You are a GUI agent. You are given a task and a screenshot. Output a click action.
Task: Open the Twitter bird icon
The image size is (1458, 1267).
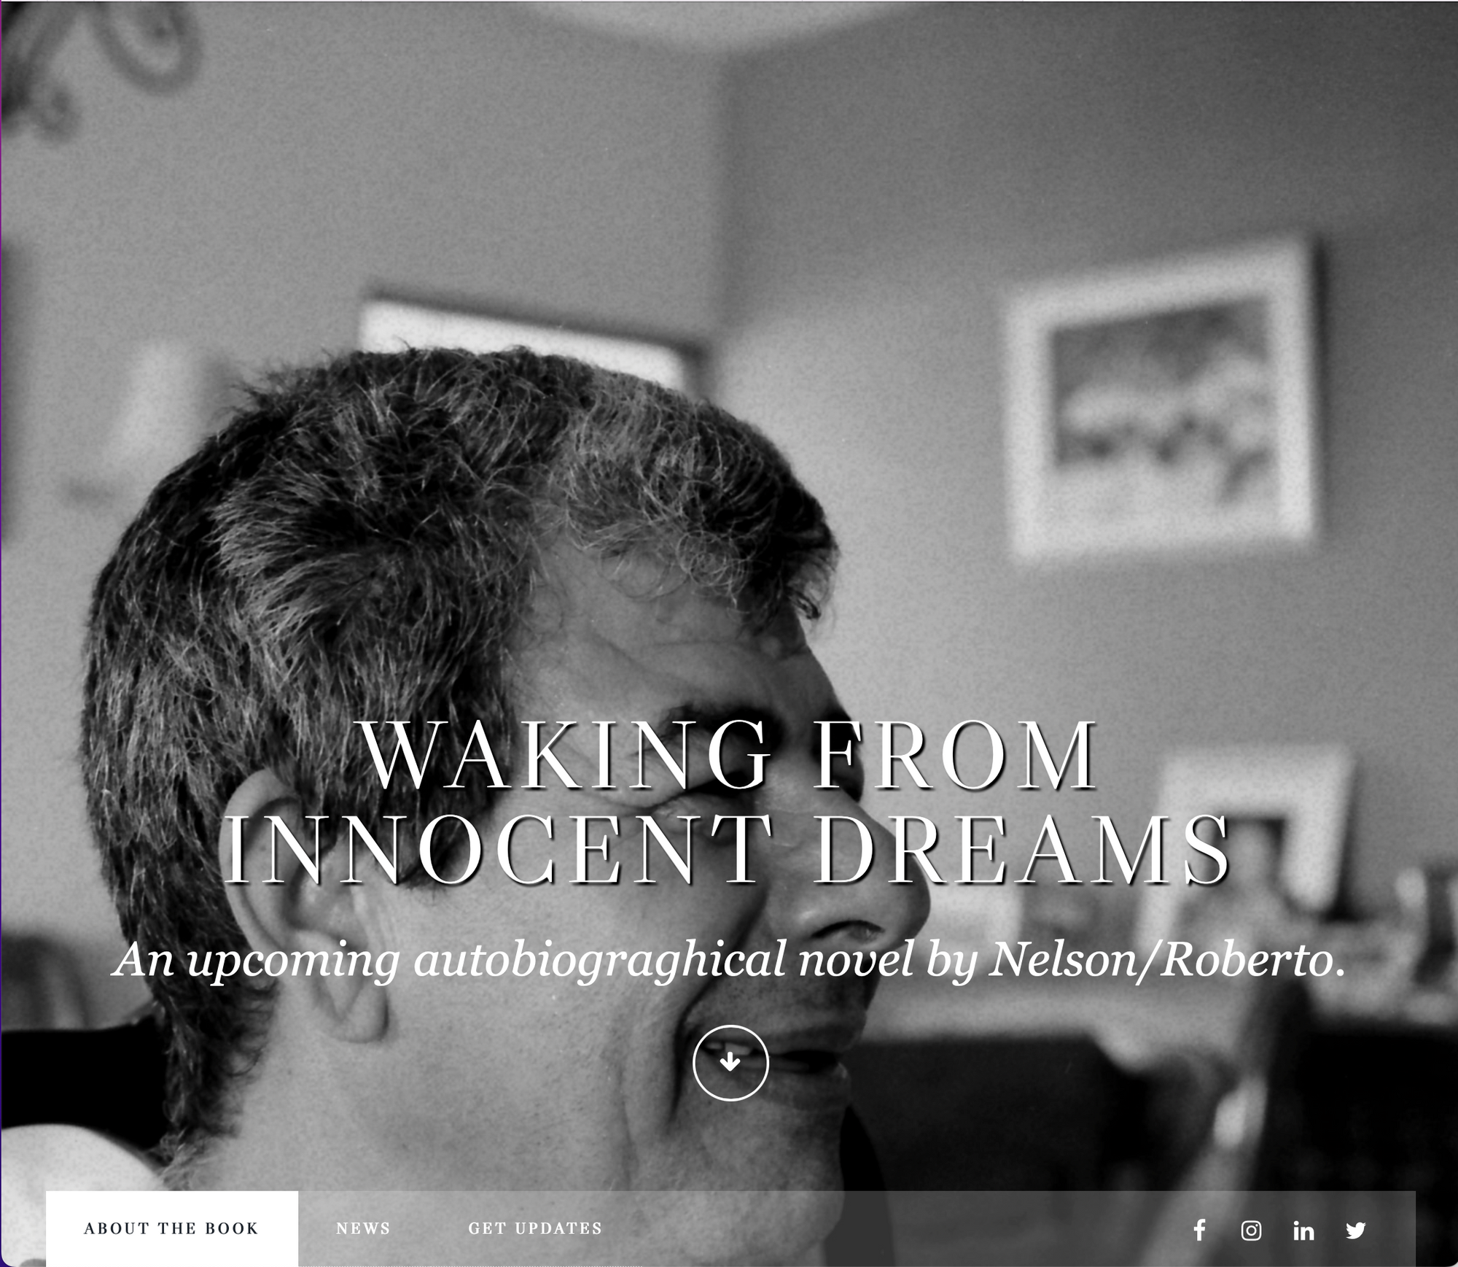(x=1356, y=1231)
